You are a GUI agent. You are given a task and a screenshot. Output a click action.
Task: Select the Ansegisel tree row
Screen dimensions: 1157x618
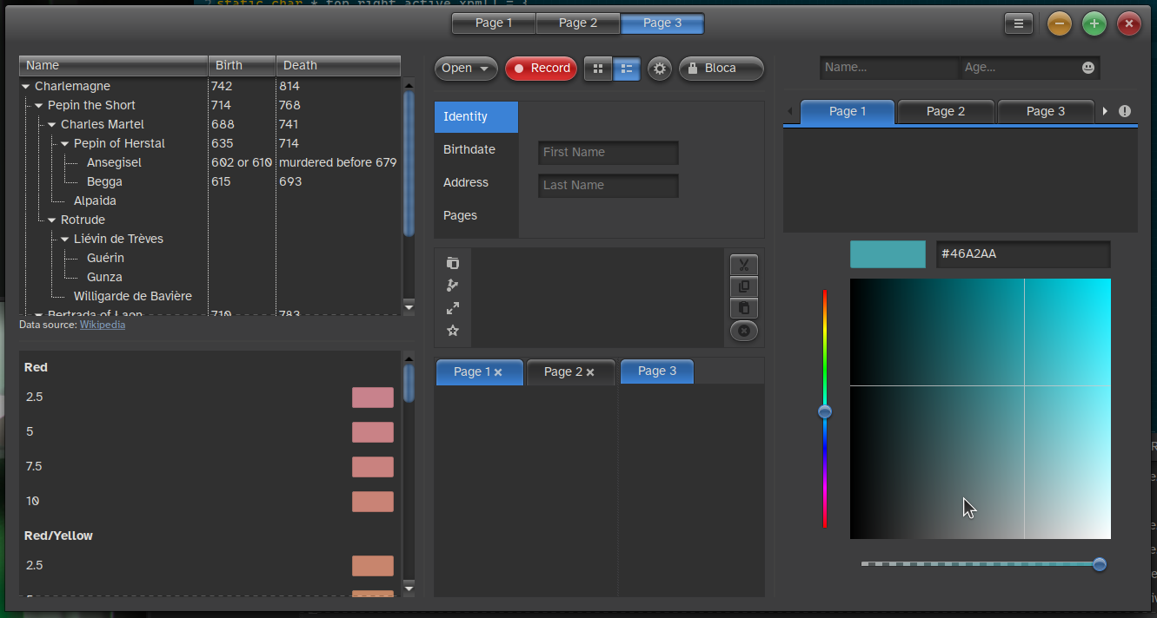coord(209,163)
